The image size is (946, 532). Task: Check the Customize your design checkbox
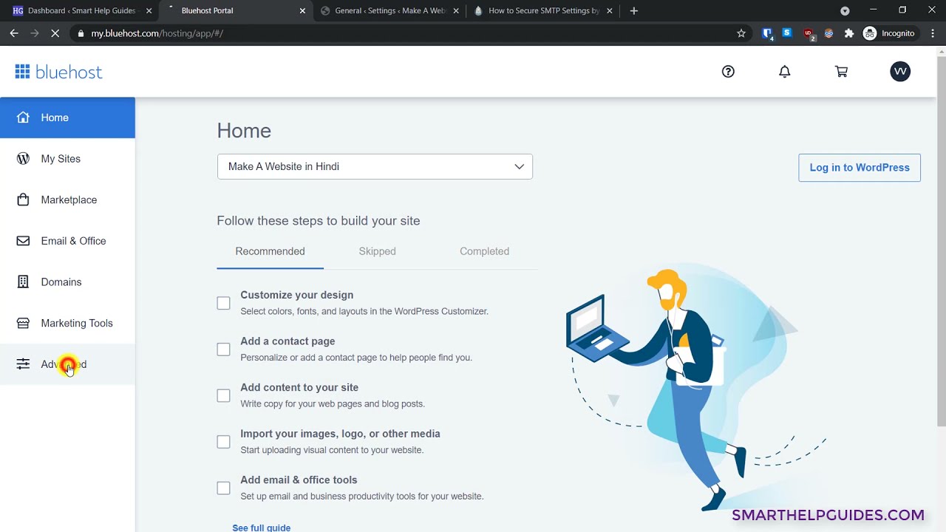(x=223, y=303)
